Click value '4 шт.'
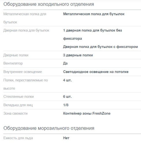This screenshot has height=144, width=141. coord(67,80)
